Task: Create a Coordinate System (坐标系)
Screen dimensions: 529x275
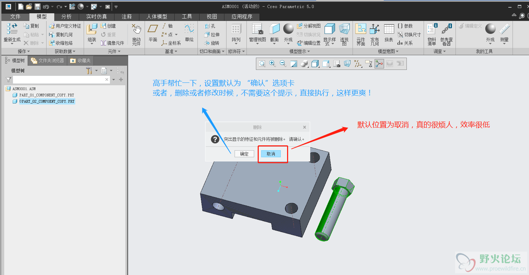Action: click(171, 43)
